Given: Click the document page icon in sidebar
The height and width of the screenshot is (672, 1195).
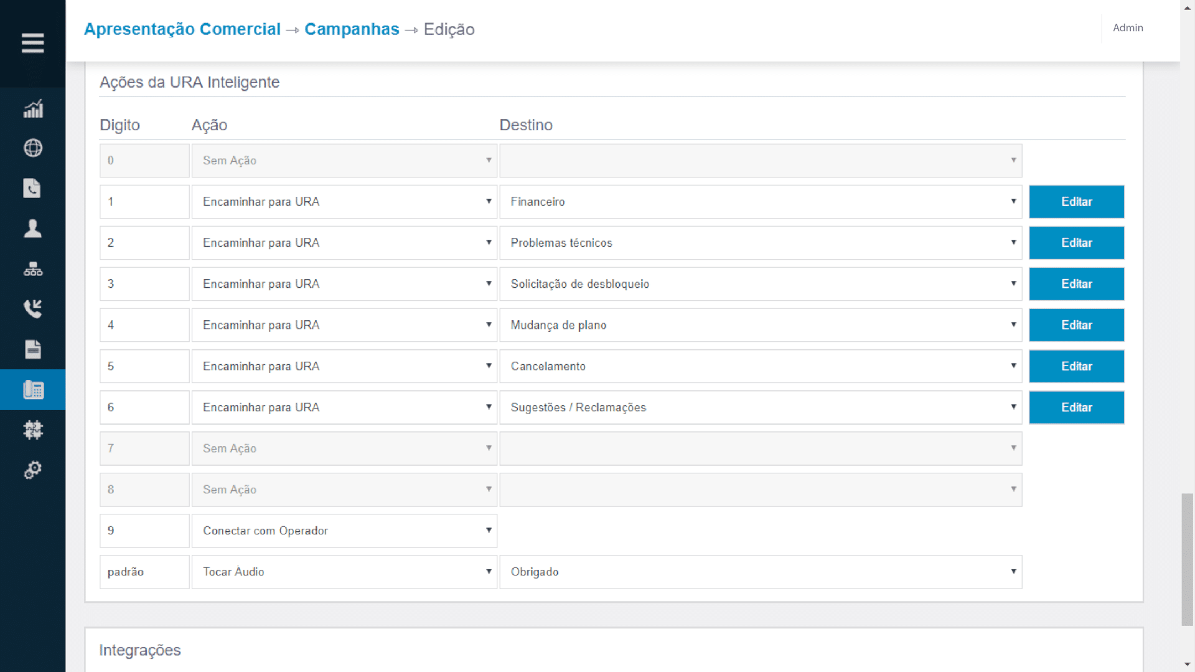Looking at the screenshot, I should [33, 349].
